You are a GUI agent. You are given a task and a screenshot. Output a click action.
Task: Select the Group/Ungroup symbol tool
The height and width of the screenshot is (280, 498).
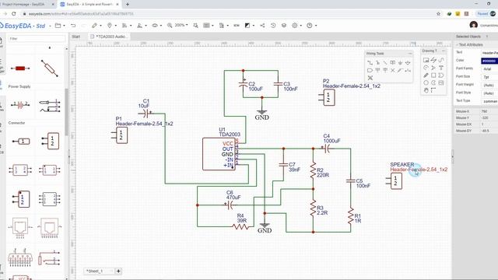pyautogui.click(x=370, y=78)
